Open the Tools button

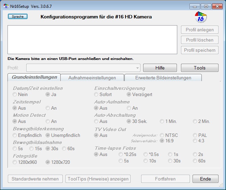(200, 68)
